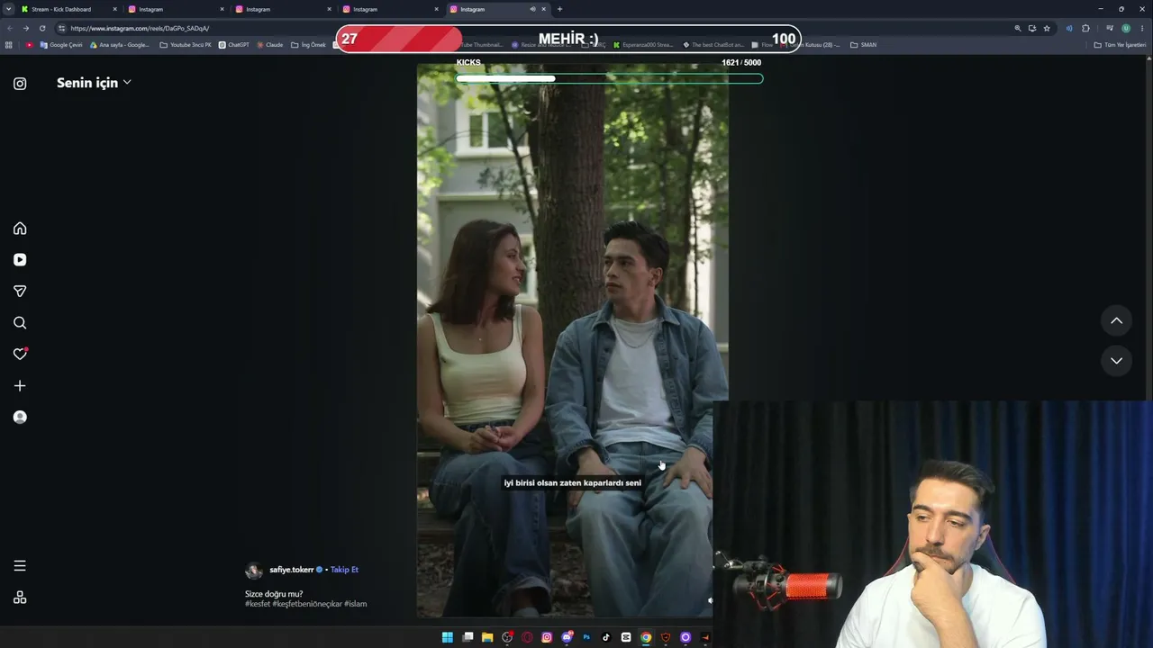1153x648 pixels.
Task: Open a new browser tab
Action: 559,9
